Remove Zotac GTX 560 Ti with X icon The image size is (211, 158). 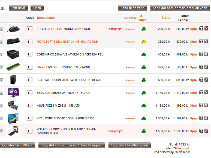(206, 131)
